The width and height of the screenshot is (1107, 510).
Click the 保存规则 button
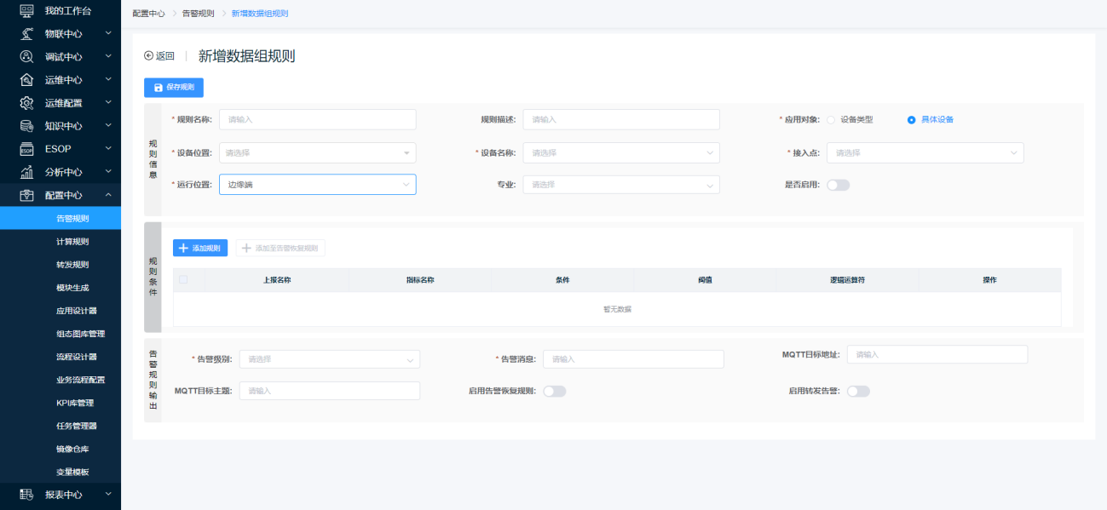(x=174, y=88)
